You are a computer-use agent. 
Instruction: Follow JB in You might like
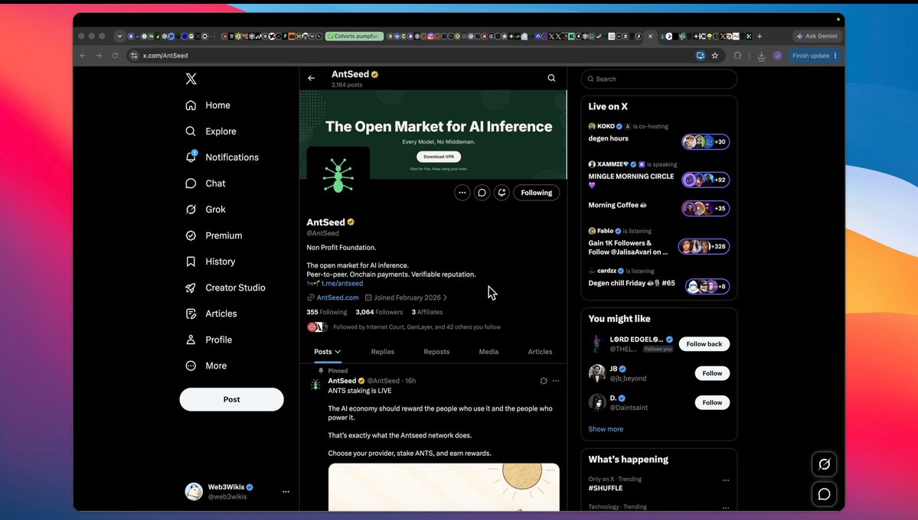click(712, 373)
